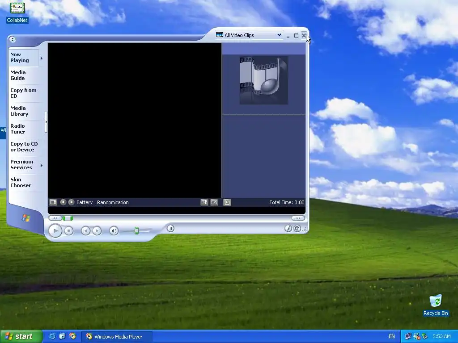Click the fast forward button on seek bar
The width and height of the screenshot is (458, 343).
click(x=298, y=218)
